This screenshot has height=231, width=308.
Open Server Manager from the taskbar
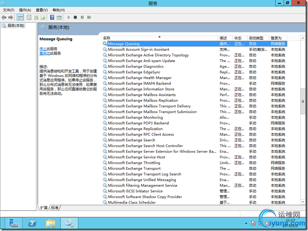tap(14, 223)
